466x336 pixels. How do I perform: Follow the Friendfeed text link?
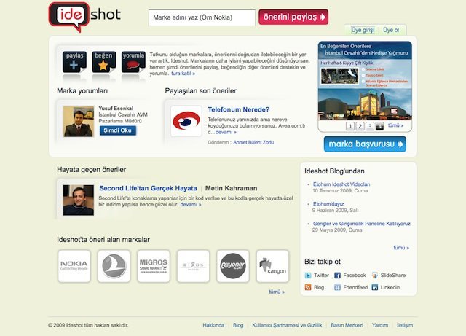(355, 287)
